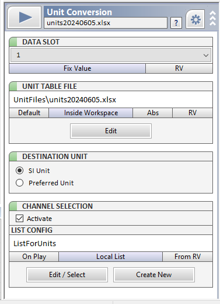Run the Unit Conversion play button
Screen dimensions: 220x304
click(x=25, y=17)
